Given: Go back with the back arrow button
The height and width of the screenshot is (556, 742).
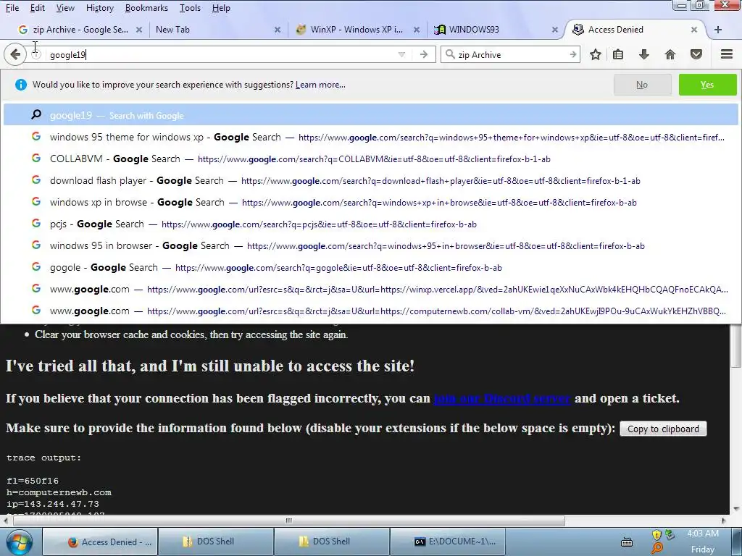Looking at the screenshot, I should point(15,54).
